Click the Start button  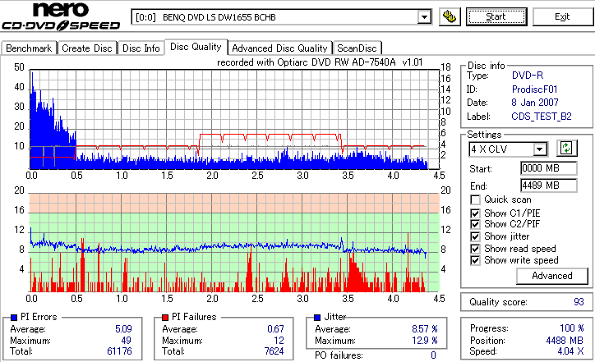pos(496,16)
